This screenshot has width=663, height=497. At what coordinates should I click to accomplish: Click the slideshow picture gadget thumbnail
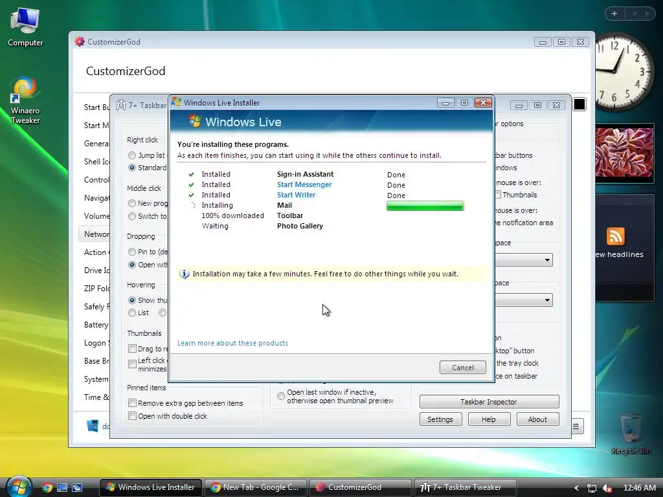[x=624, y=153]
